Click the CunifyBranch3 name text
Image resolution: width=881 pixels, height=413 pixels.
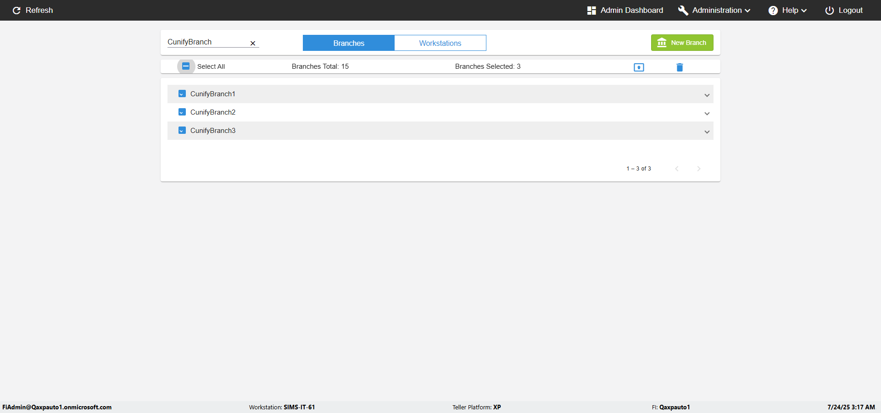(x=213, y=131)
